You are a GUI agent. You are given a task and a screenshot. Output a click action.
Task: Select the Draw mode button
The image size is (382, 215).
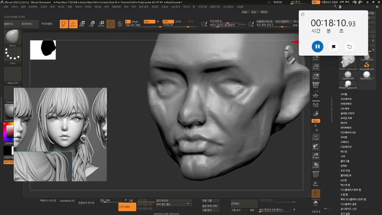[73, 24]
